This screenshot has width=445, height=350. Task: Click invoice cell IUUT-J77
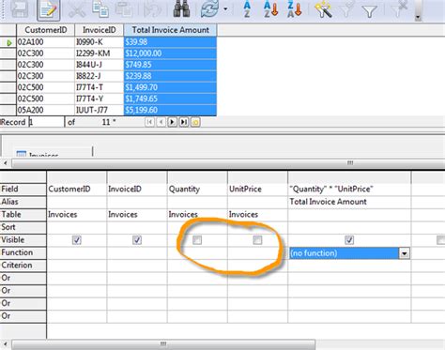100,110
